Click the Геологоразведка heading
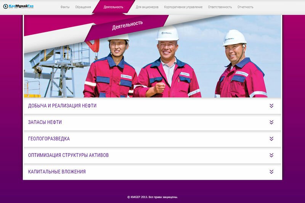 49,139
